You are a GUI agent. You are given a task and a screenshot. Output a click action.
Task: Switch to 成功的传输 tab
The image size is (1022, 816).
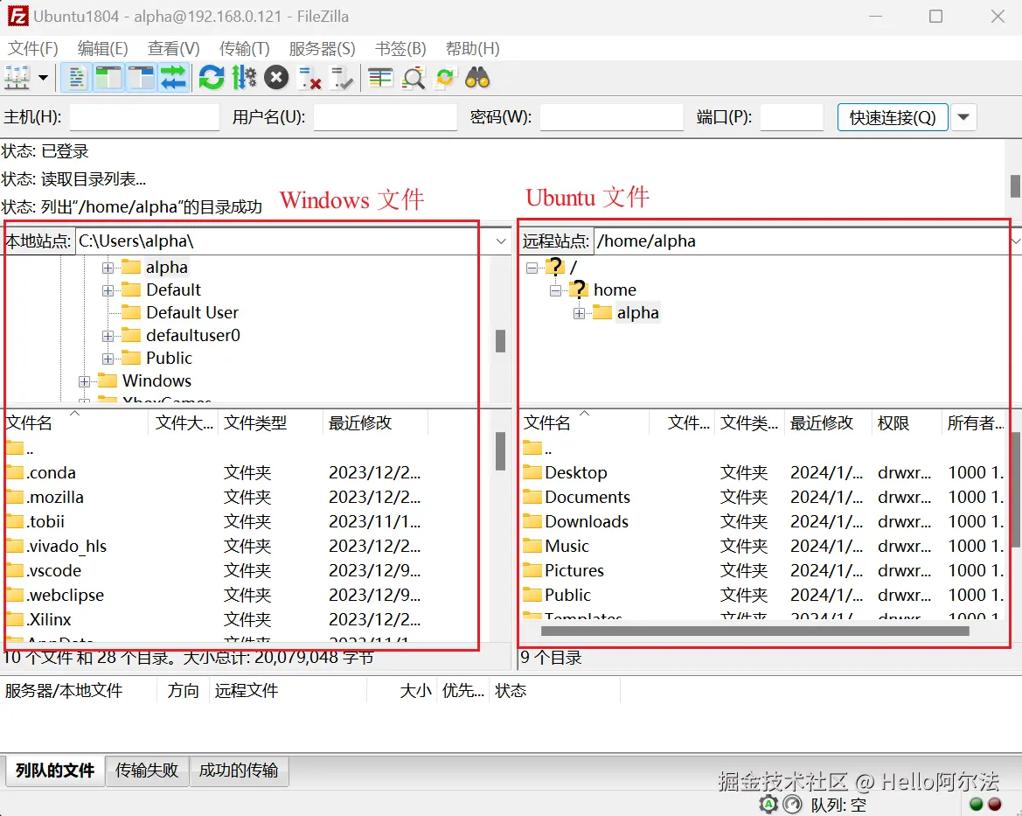239,771
